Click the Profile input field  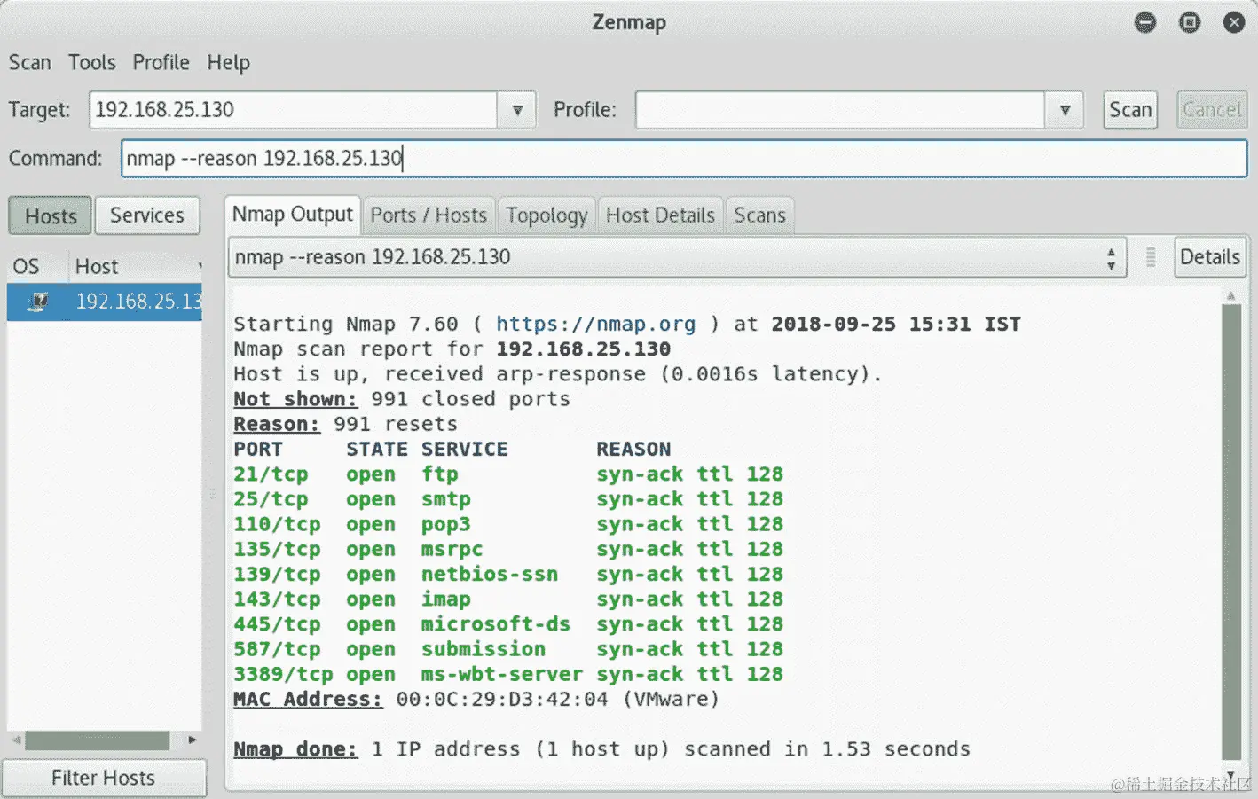[x=839, y=110]
